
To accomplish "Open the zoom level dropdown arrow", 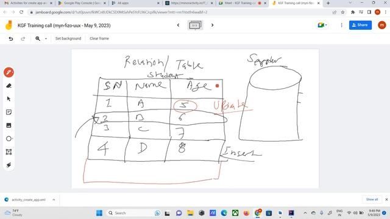I will click(46, 38).
